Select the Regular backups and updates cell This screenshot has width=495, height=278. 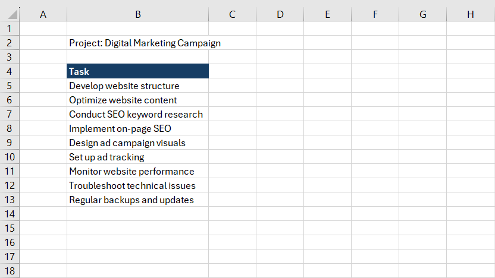pos(137,200)
